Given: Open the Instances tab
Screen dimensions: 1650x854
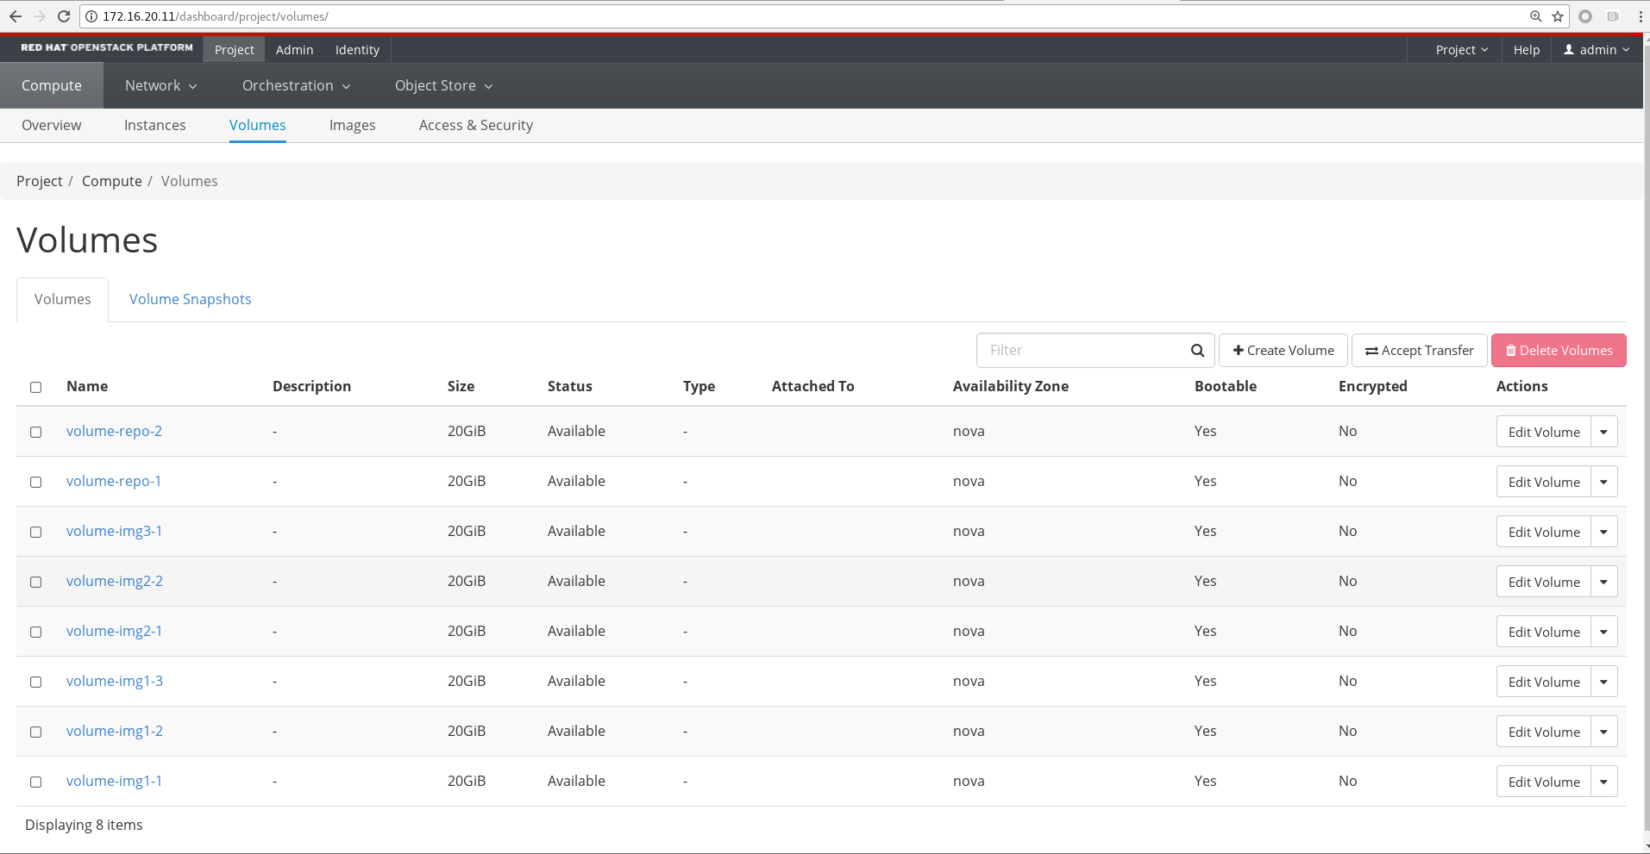Looking at the screenshot, I should [x=154, y=125].
